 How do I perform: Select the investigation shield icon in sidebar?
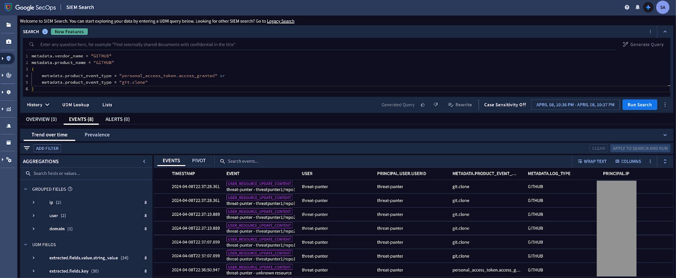tap(8, 59)
